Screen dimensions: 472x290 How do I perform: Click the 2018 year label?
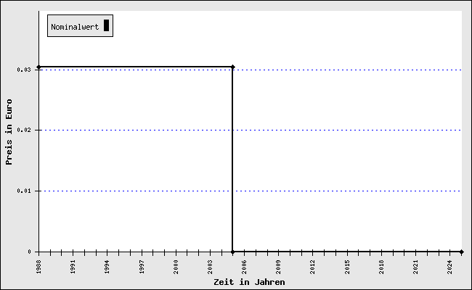click(381, 267)
